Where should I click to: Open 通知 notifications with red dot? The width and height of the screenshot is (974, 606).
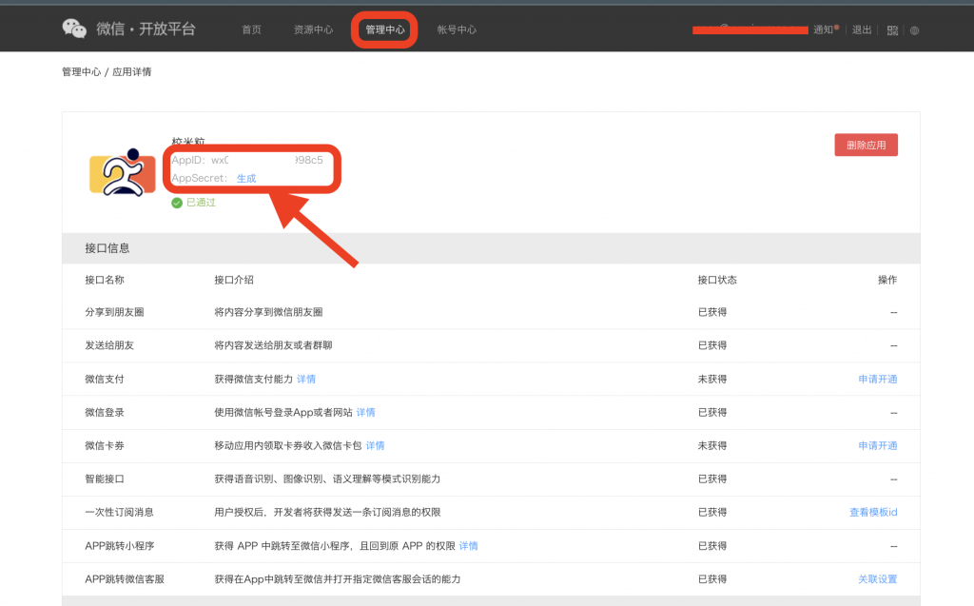pyautogui.click(x=824, y=29)
